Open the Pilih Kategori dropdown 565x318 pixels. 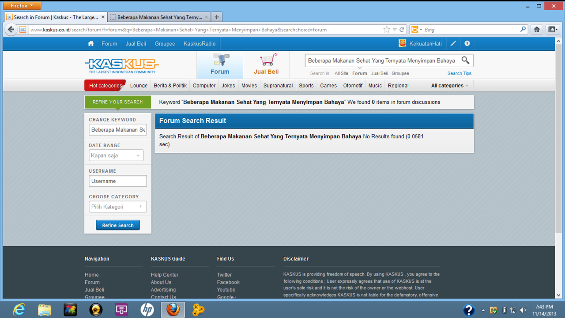tap(118, 207)
